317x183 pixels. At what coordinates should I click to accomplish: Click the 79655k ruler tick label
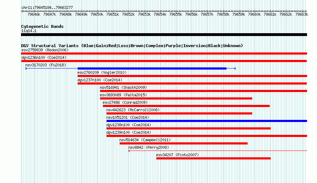[x=176, y=14]
